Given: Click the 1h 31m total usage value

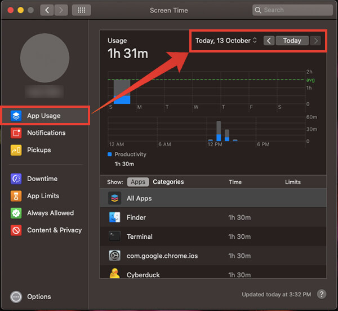Looking at the screenshot, I should point(128,54).
